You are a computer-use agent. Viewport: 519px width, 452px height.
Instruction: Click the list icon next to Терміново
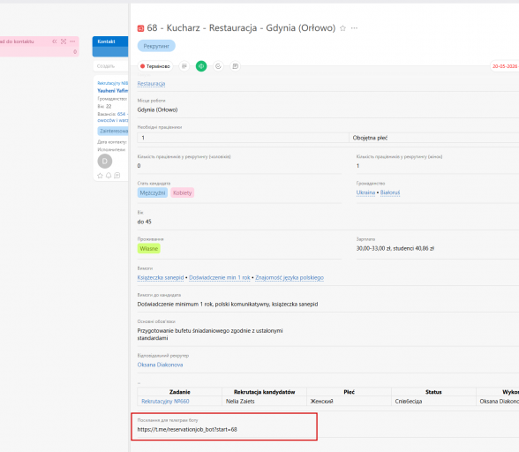click(x=184, y=66)
